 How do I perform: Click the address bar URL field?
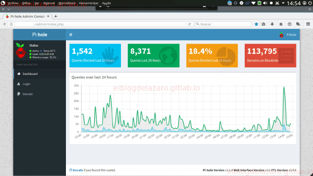(x=100, y=24)
